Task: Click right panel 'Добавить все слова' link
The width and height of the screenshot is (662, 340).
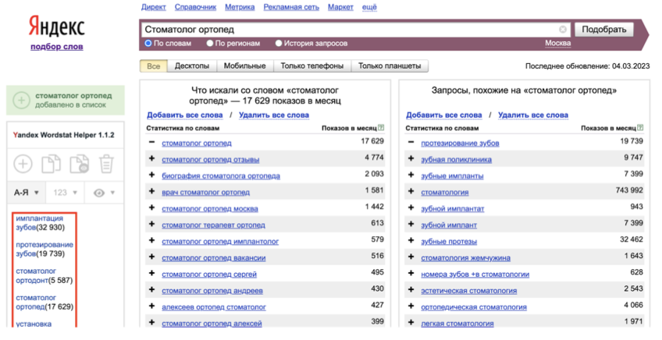Action: (x=443, y=115)
